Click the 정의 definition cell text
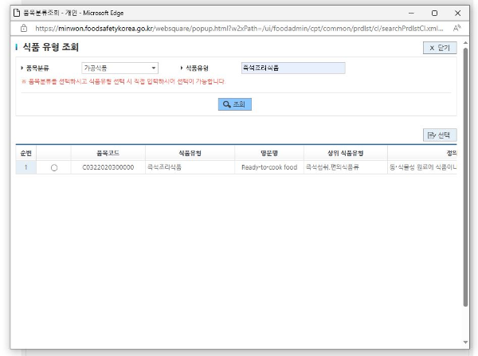Image resolution: width=478 pixels, height=356 pixels. coord(422,167)
